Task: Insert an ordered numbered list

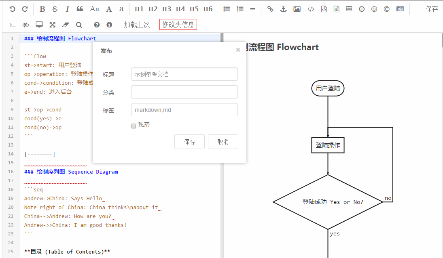Action: (x=240, y=9)
